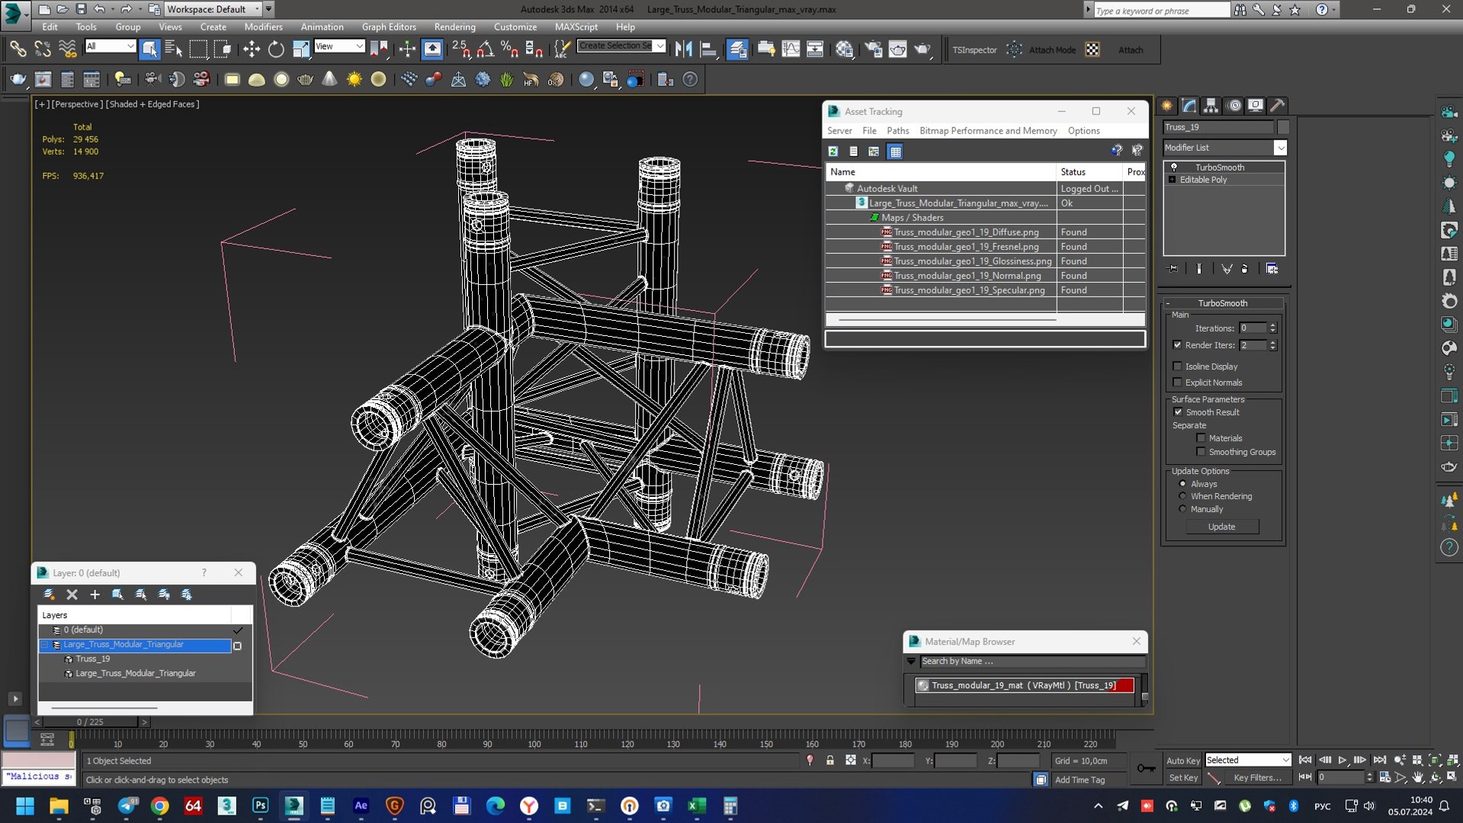Viewport: 1463px width, 823px height.
Task: Click Add new layer plus icon
Action: pyautogui.click(x=95, y=594)
